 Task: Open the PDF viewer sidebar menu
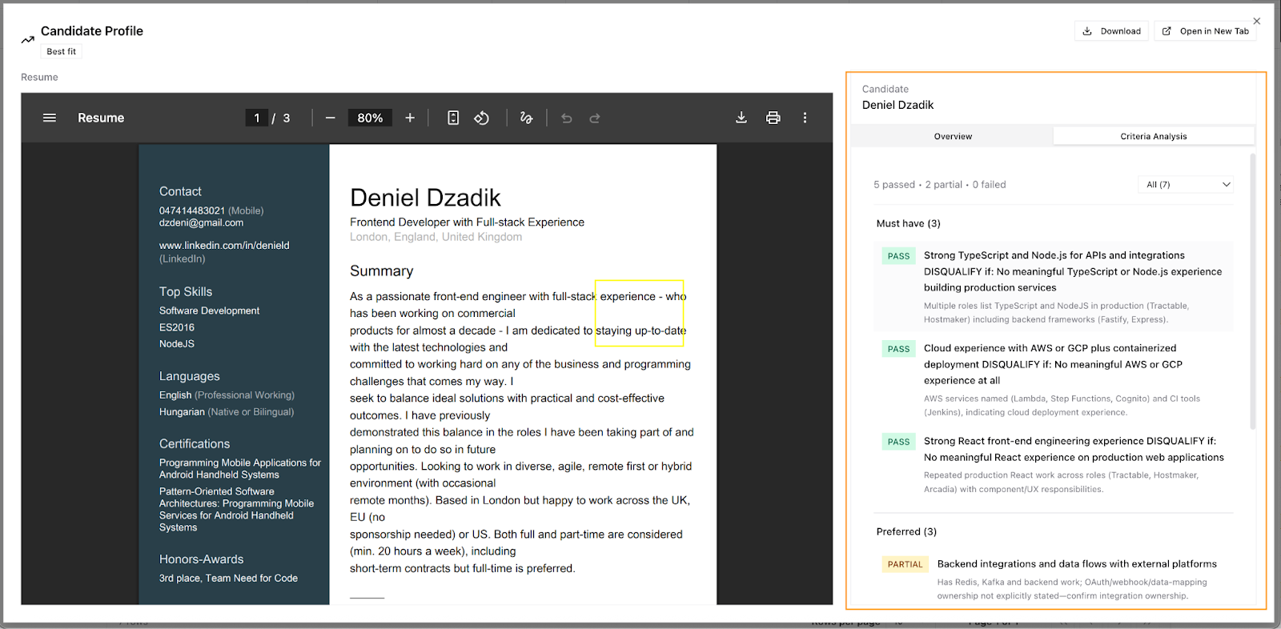[50, 118]
